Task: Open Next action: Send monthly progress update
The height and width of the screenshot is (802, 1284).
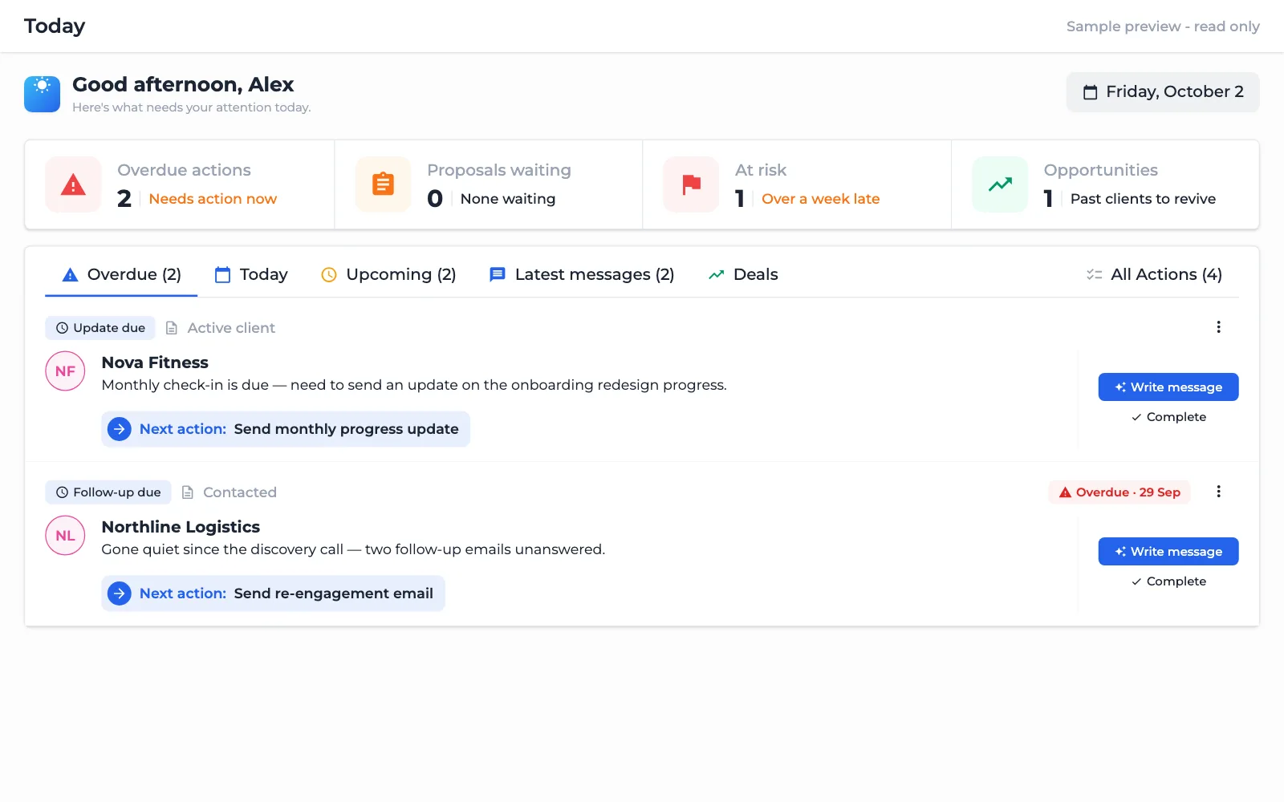Action: tap(286, 429)
